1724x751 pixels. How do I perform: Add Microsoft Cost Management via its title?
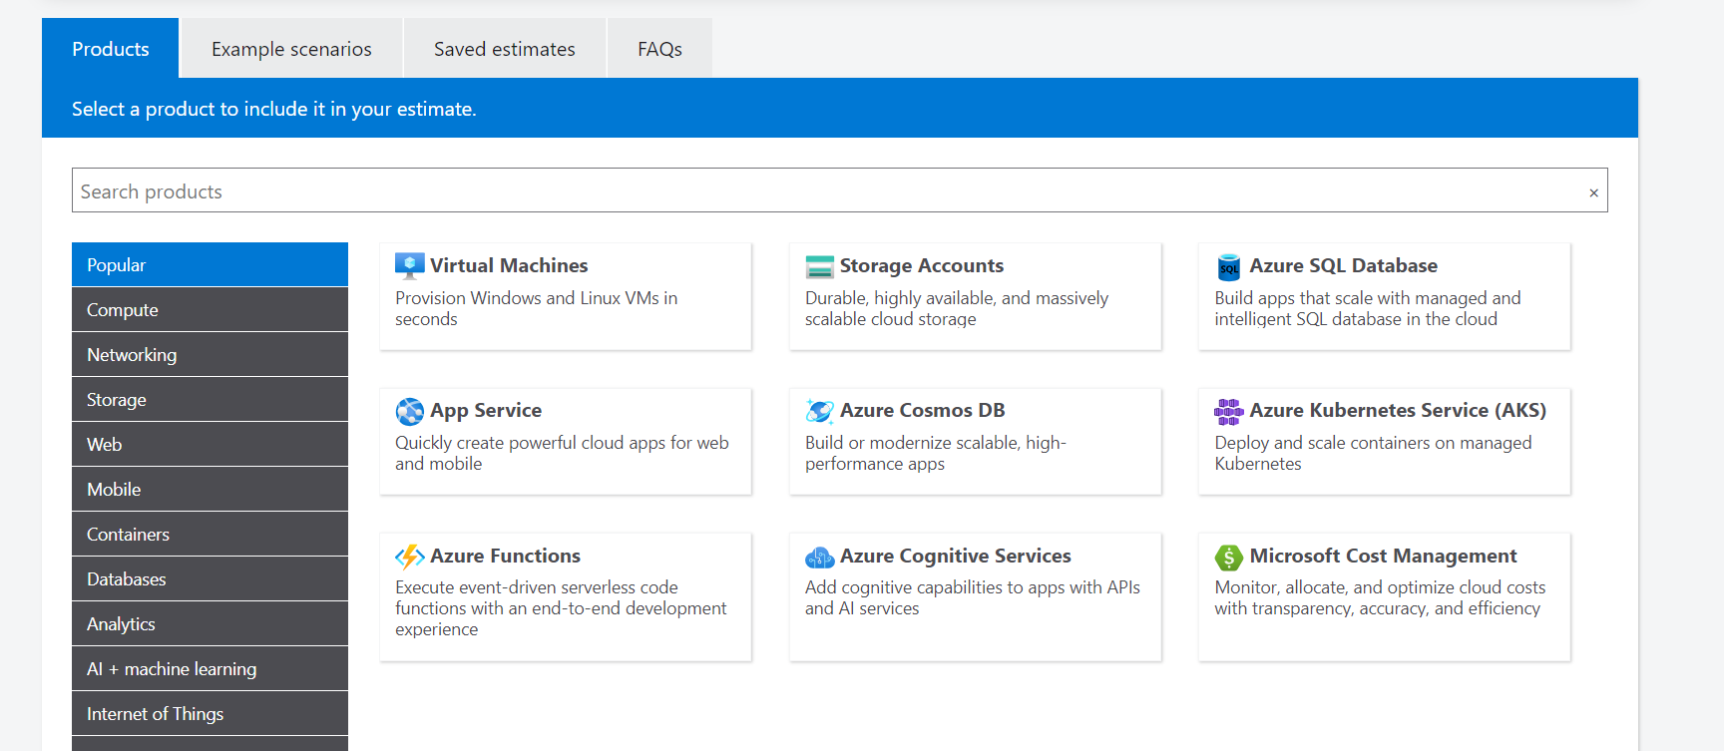1383,556
